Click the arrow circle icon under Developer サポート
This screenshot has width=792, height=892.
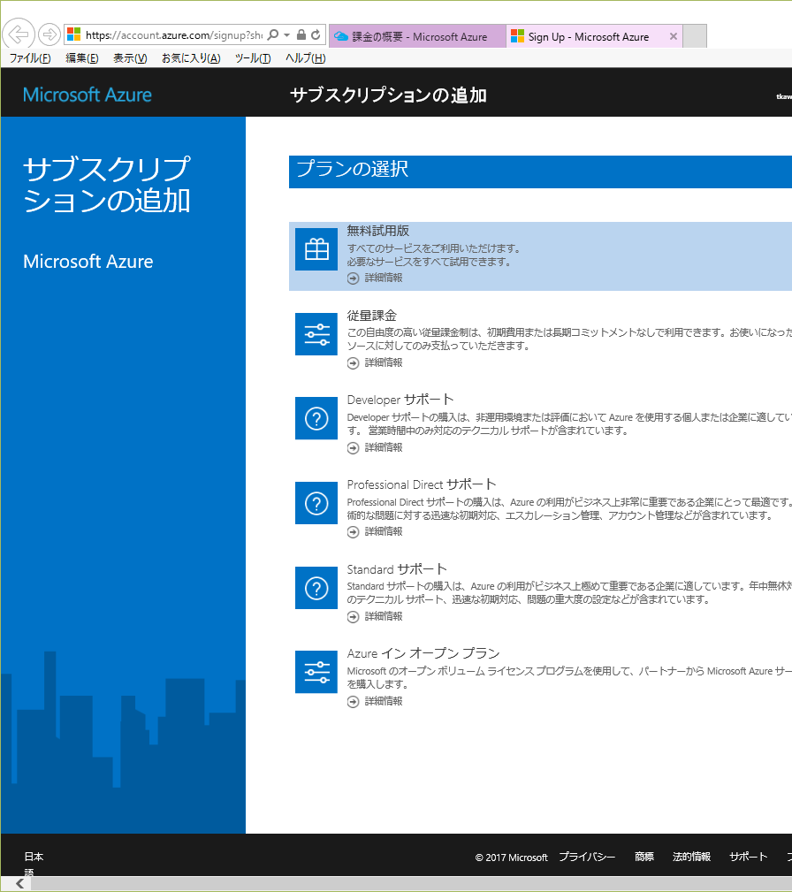[354, 447]
